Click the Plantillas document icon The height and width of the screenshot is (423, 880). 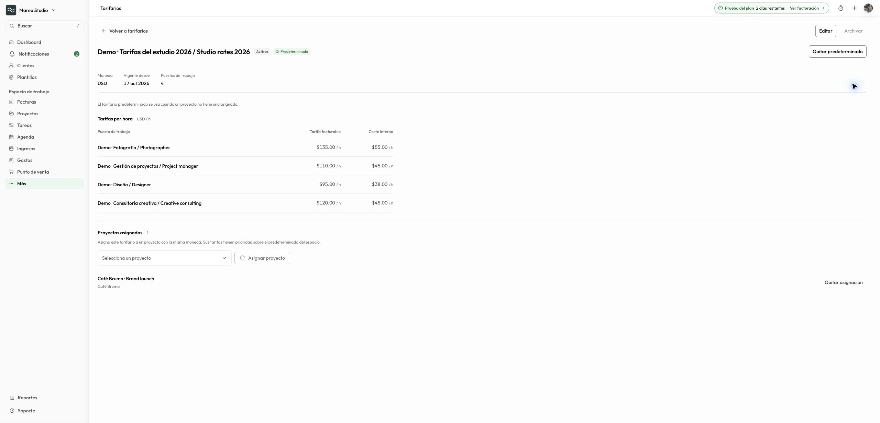(x=11, y=77)
